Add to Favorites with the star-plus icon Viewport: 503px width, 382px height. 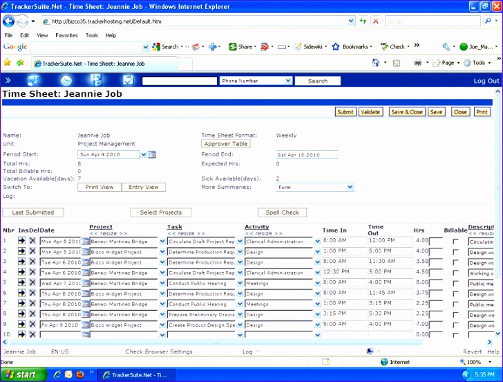(x=20, y=63)
